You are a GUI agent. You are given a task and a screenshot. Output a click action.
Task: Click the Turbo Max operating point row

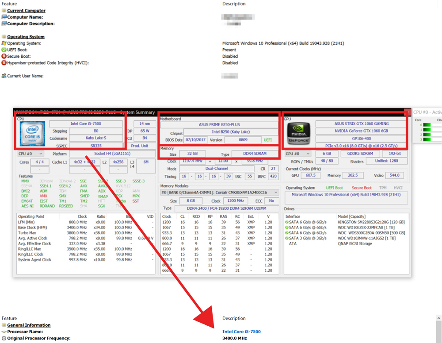[x=86, y=233]
